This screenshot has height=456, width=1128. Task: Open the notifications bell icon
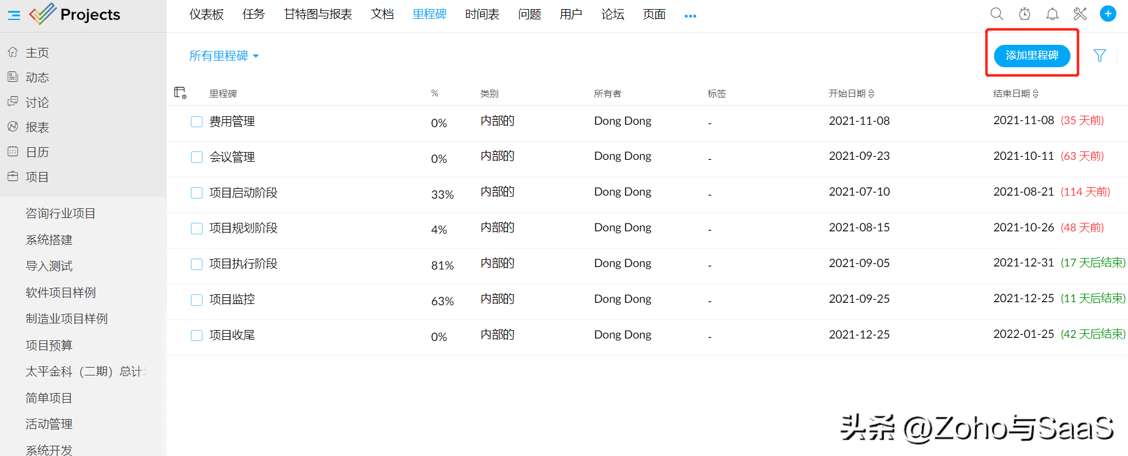pyautogui.click(x=1052, y=13)
